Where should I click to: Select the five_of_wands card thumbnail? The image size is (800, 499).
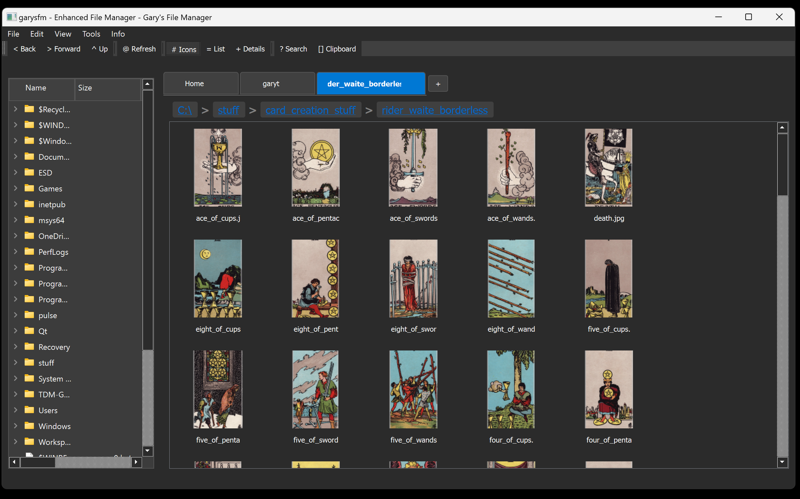(413, 389)
